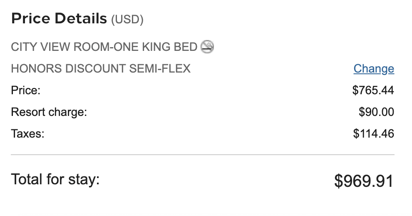Select the $969.91 total amount
Screen dimensions: 412x216
coord(364,181)
